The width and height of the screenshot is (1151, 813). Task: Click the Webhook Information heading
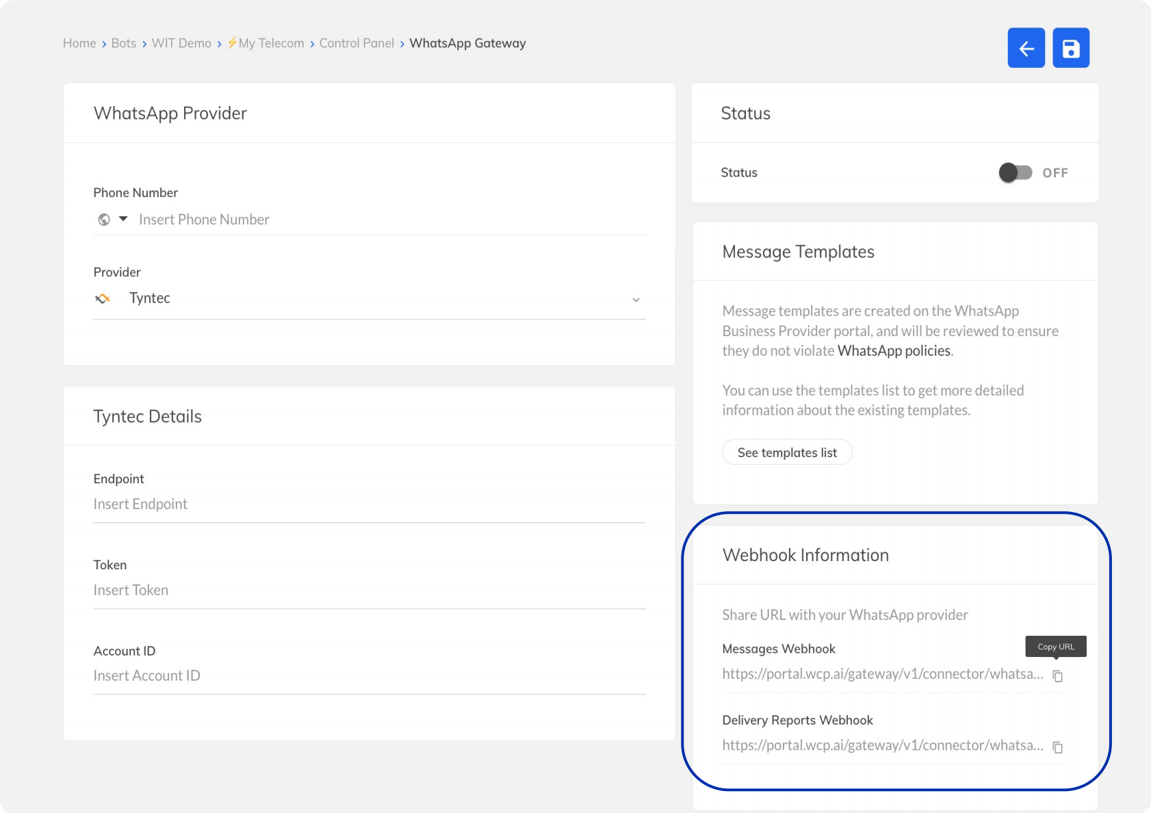805,555
